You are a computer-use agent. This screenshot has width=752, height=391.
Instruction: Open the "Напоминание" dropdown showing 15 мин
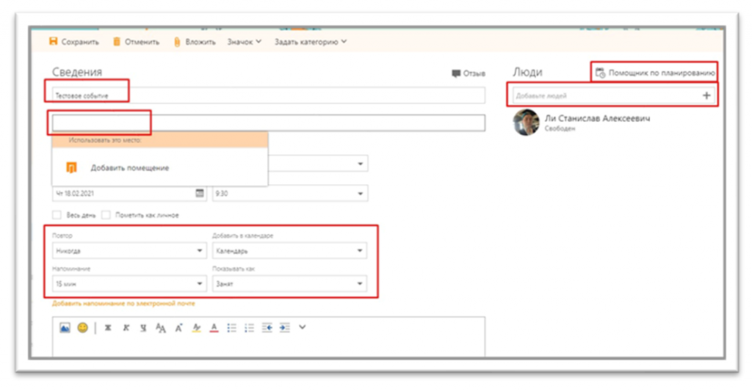tap(129, 283)
